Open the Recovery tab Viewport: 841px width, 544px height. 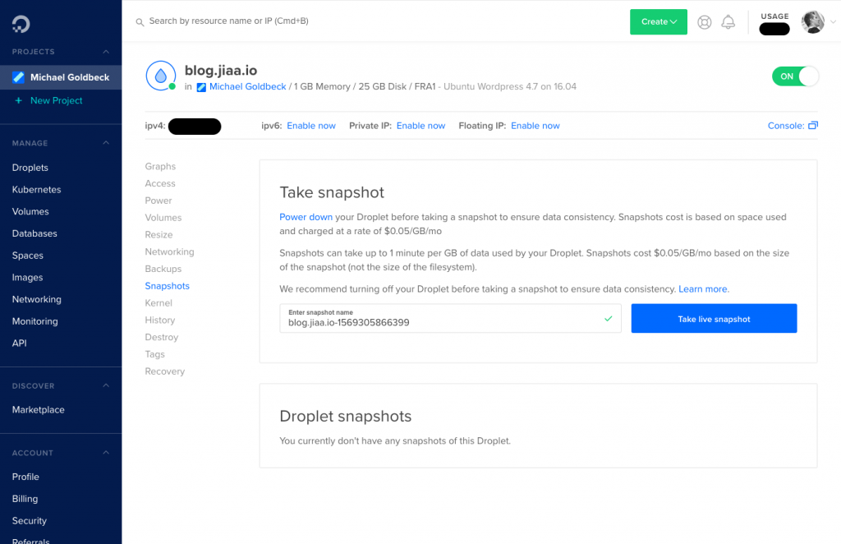pos(164,371)
